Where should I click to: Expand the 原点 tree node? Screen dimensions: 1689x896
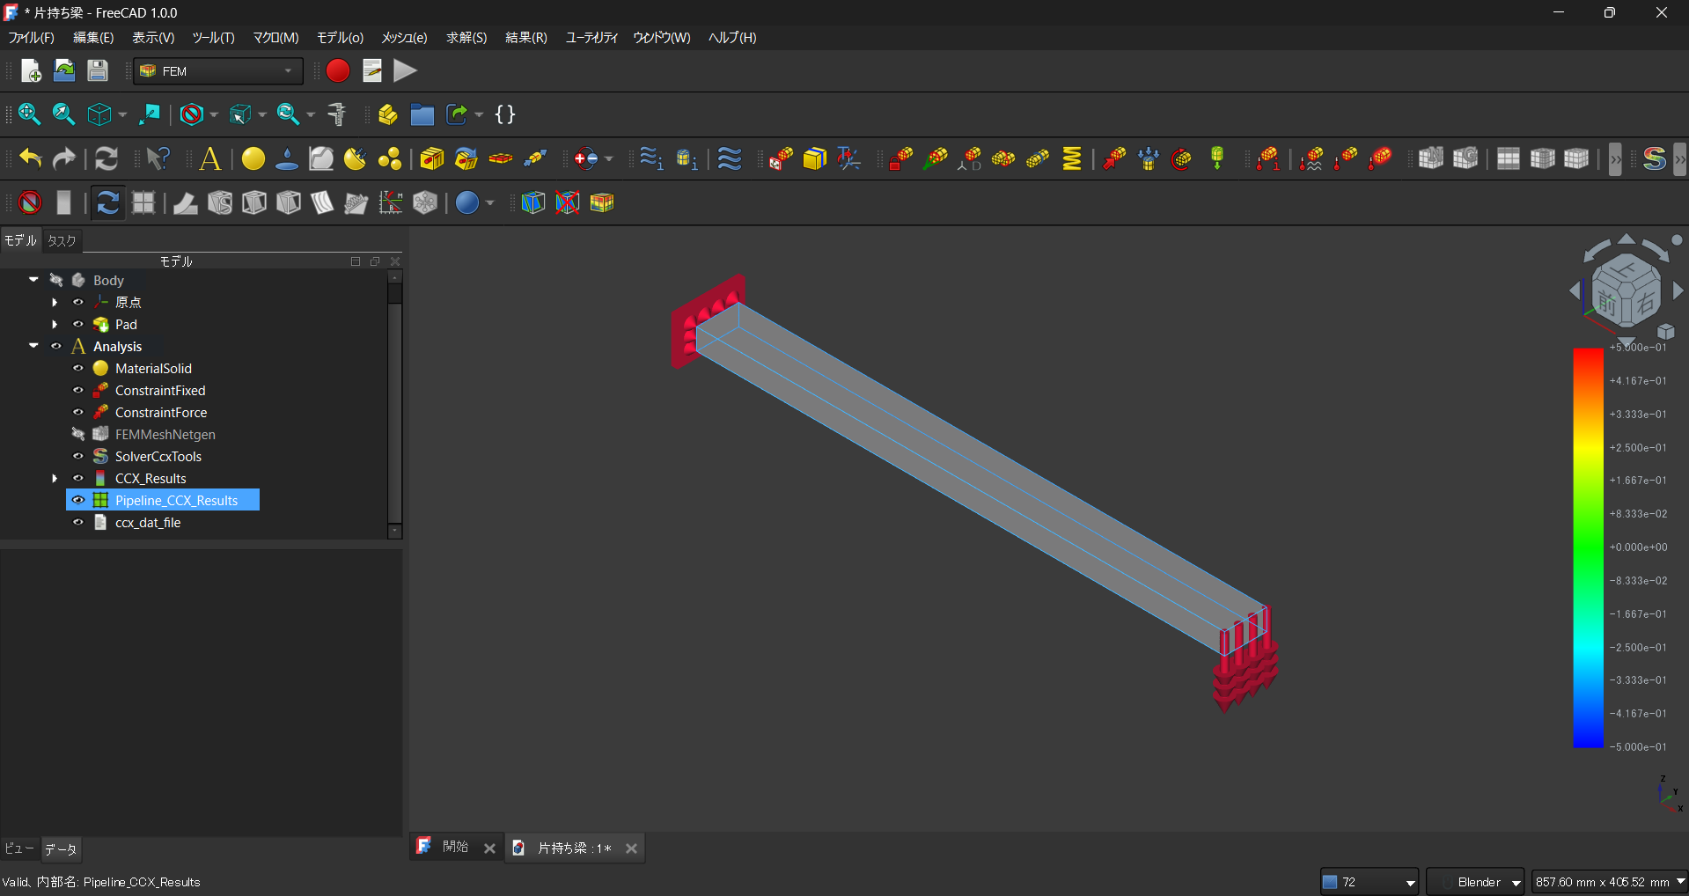coord(55,303)
